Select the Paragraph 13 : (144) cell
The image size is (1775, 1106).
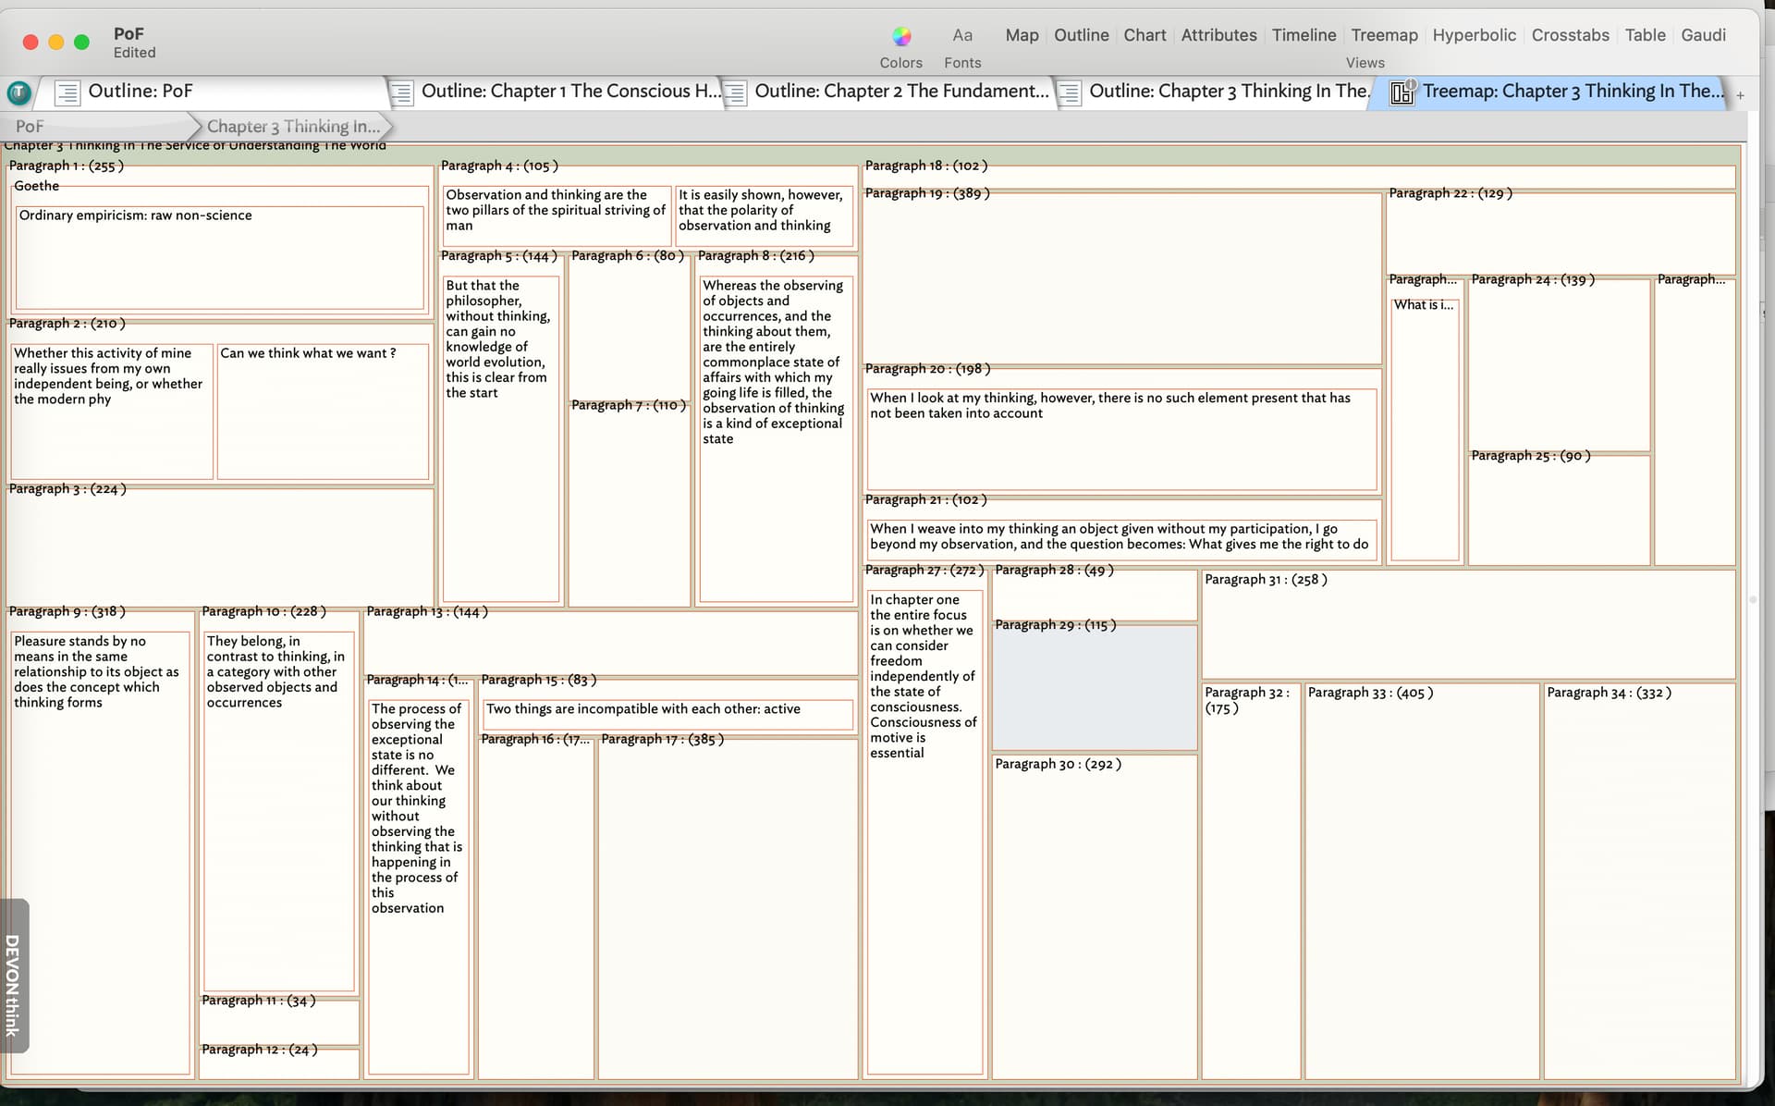point(611,642)
